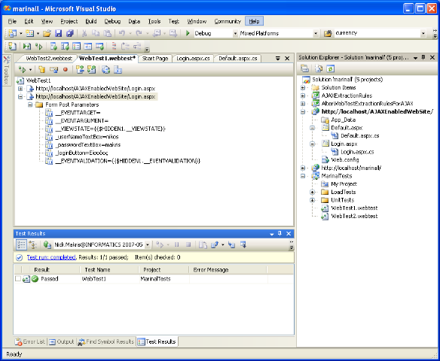Image resolution: width=440 pixels, height=361 pixels.
Task: Click the Cut scissors icon
Action: [x=84, y=33]
